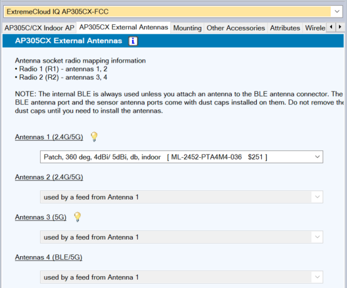347x288 pixels.
Task: Click the lightbulb hint next to Antennas 3
Action: 78,217
